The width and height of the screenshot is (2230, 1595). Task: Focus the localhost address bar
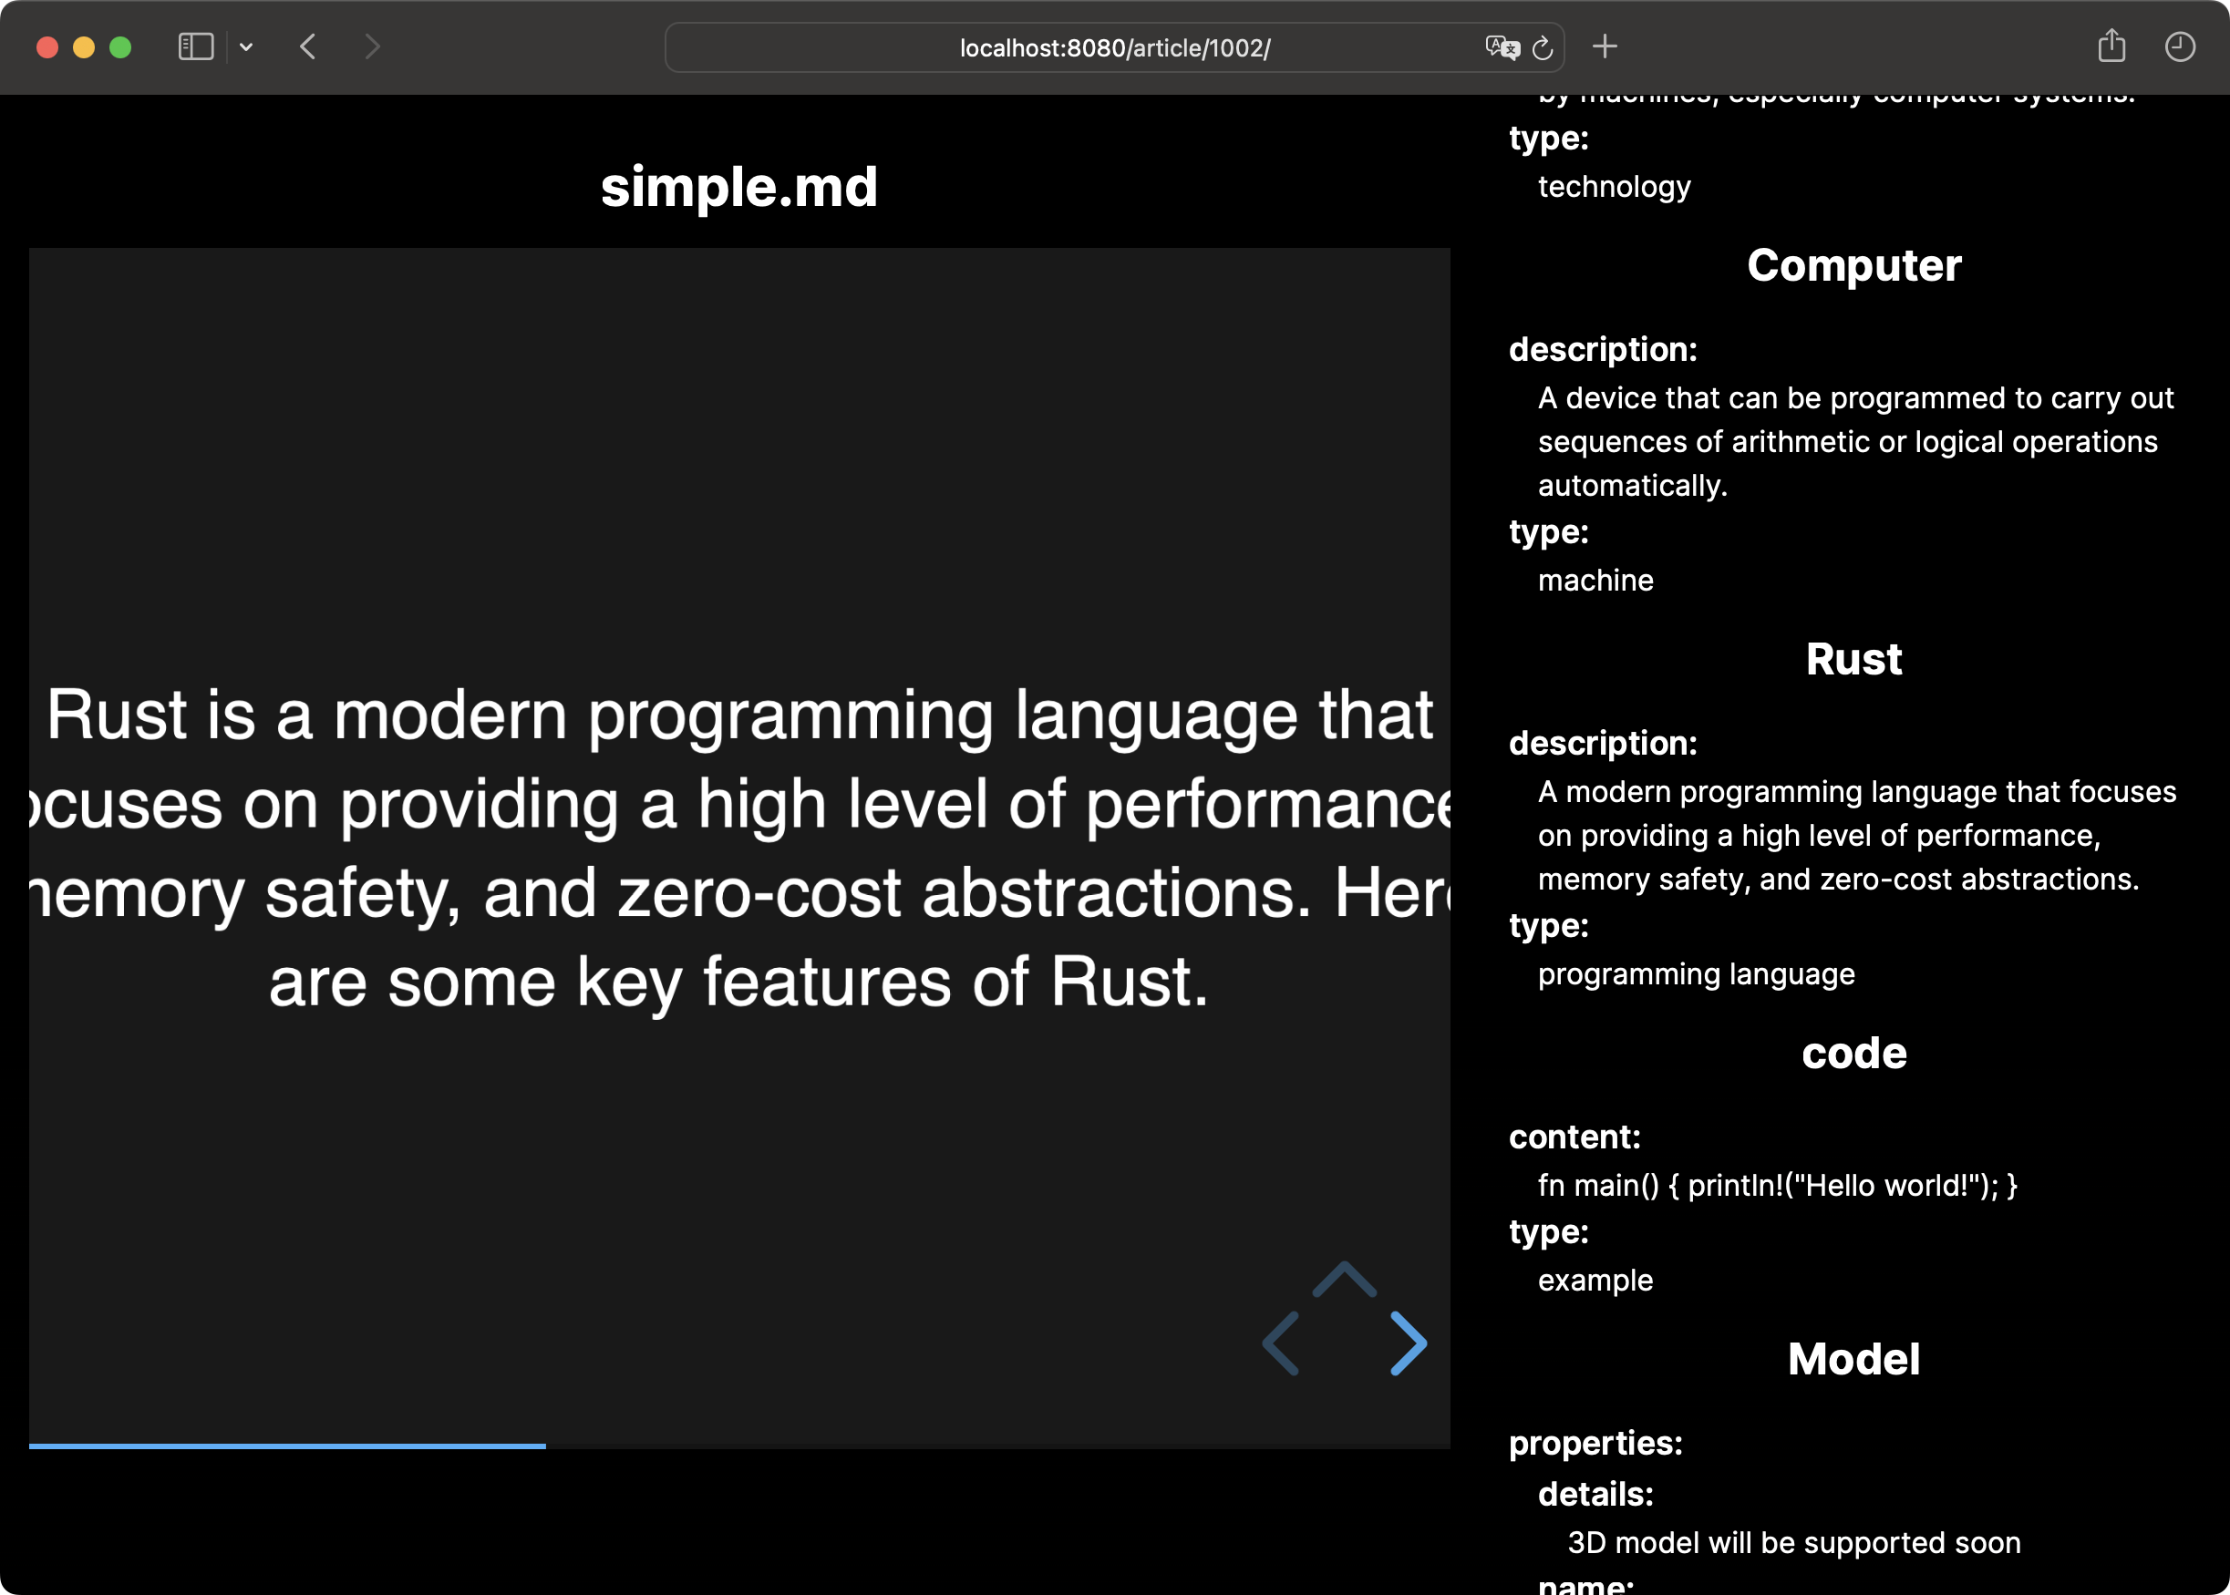pos(1114,48)
